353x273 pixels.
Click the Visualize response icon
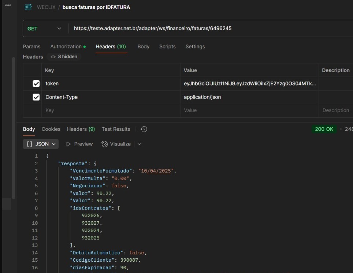[105, 144]
